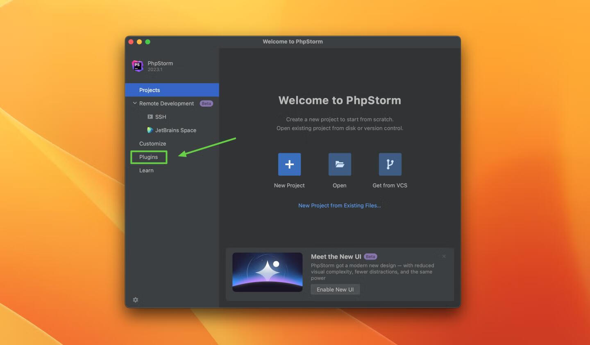Viewport: 590px width, 345px height.
Task: Click the Get from VCS branch icon
Action: pyautogui.click(x=390, y=164)
